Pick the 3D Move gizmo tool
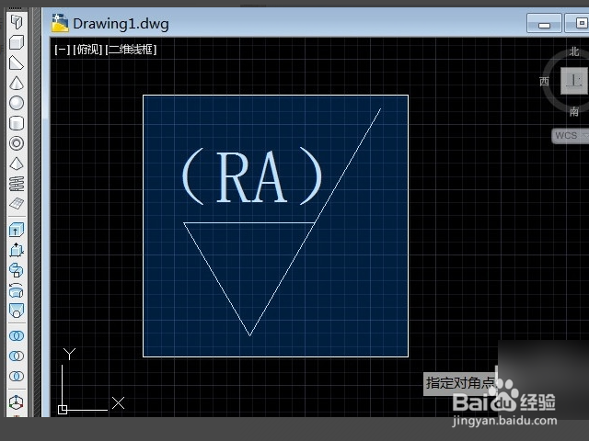 (x=17, y=403)
